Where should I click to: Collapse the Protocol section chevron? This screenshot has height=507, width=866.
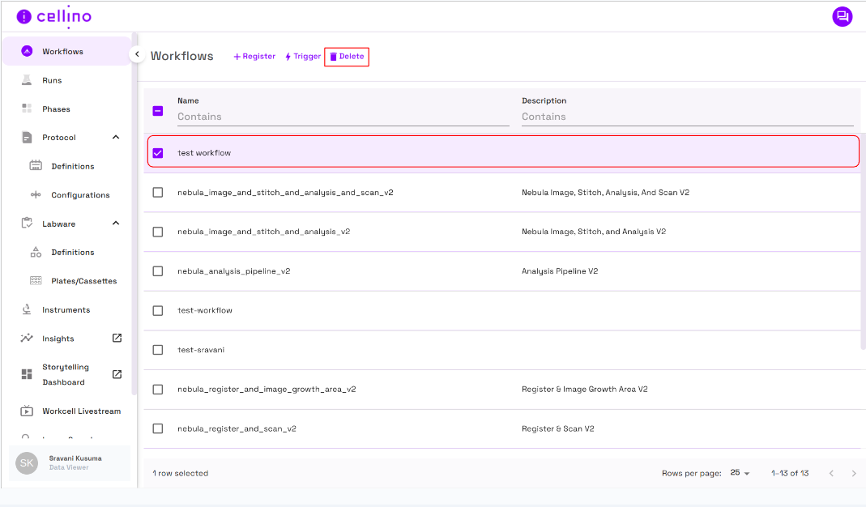pyautogui.click(x=116, y=138)
